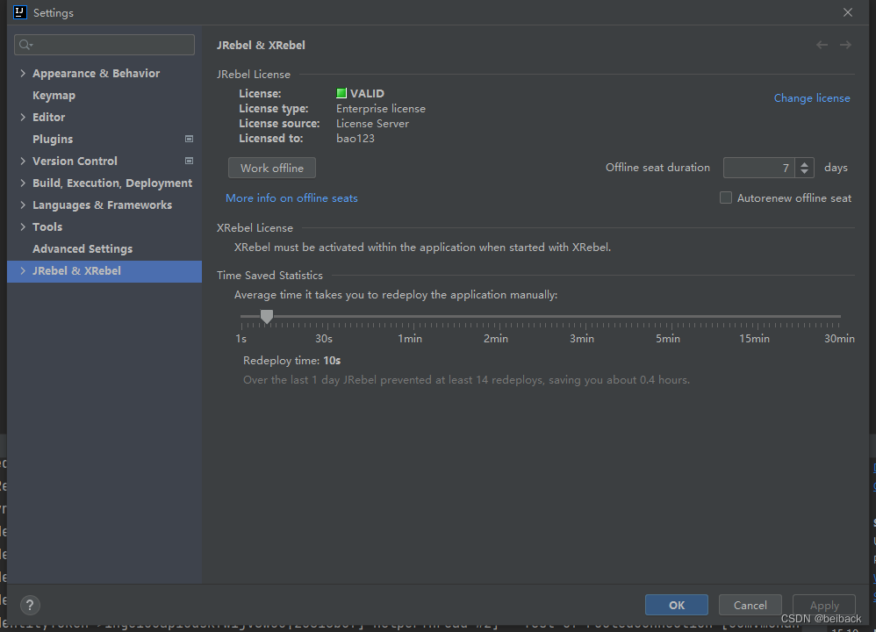Viewport: 876px width, 632px height.
Task: Open help with the question mark icon
Action: pyautogui.click(x=30, y=605)
